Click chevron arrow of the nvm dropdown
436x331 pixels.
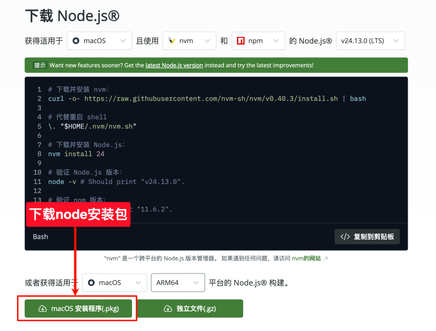pos(207,41)
